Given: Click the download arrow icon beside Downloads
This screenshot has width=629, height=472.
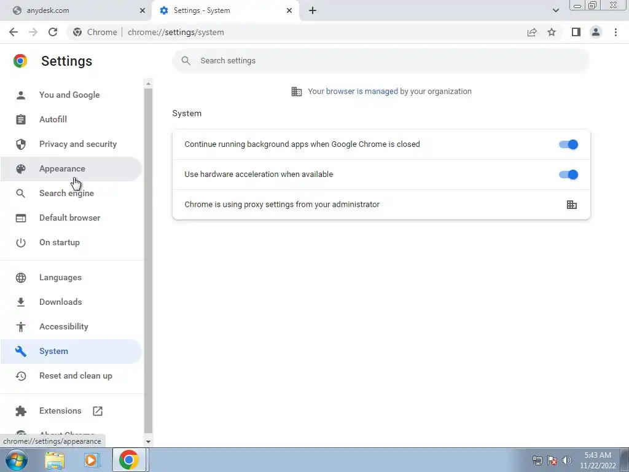Looking at the screenshot, I should (21, 302).
